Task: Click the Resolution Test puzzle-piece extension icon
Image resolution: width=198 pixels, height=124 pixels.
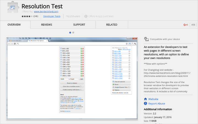Action: click(x=13, y=7)
